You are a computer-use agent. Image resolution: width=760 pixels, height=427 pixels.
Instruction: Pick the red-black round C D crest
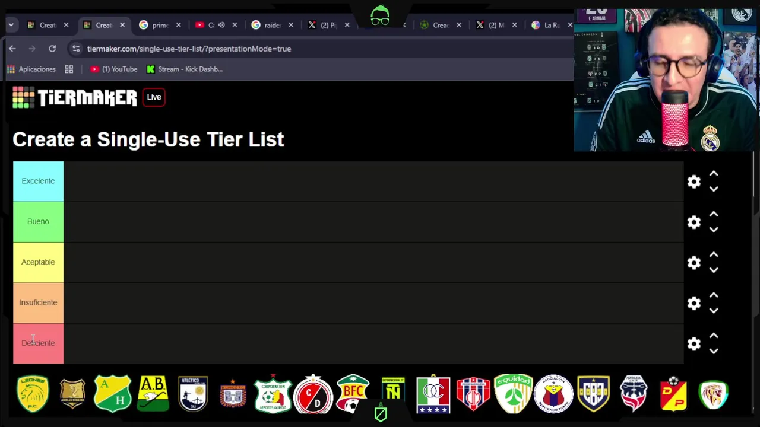pyautogui.click(x=313, y=394)
